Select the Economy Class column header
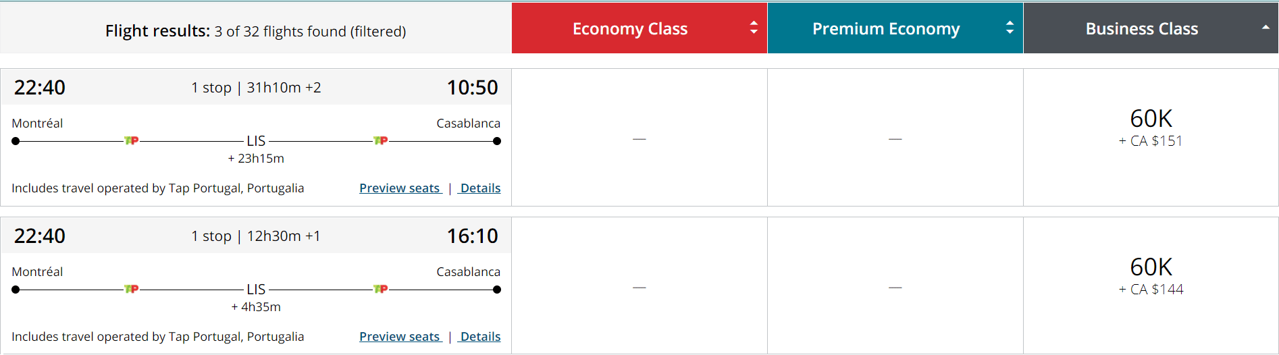The image size is (1279, 355). tap(629, 28)
